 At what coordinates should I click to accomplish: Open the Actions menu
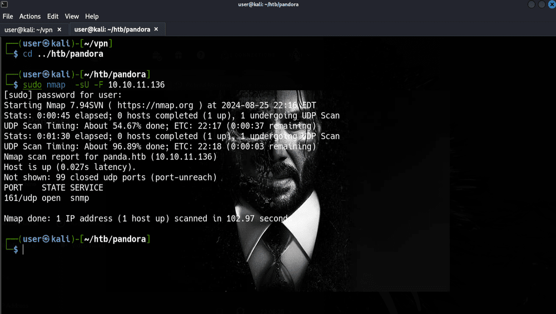(30, 16)
